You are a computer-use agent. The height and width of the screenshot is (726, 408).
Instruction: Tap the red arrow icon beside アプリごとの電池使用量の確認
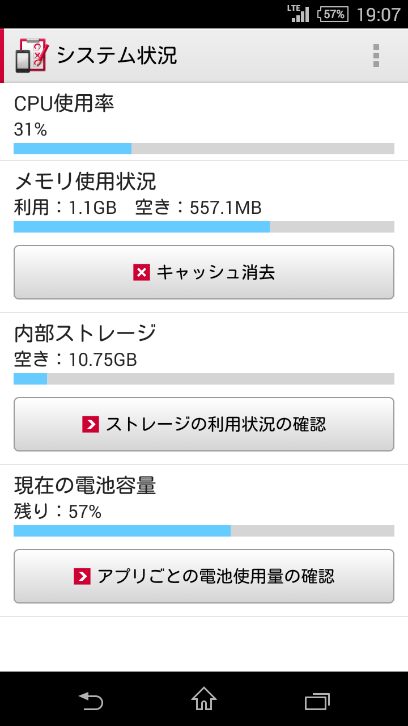(x=82, y=577)
